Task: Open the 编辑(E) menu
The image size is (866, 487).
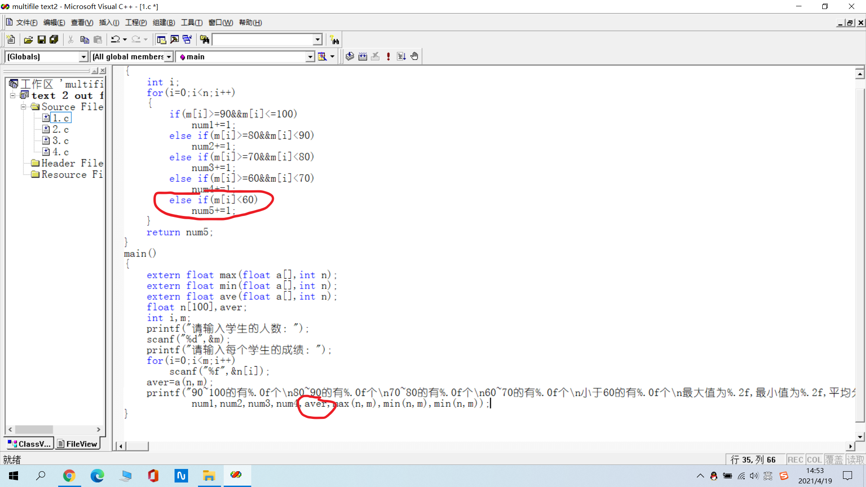Action: point(54,23)
